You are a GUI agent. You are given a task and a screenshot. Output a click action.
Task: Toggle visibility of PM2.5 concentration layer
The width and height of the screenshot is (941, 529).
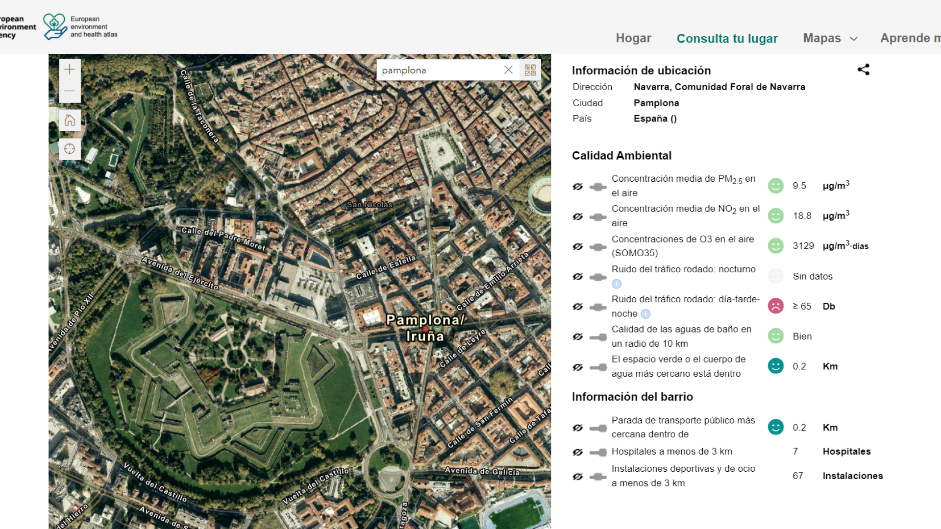pos(578,187)
